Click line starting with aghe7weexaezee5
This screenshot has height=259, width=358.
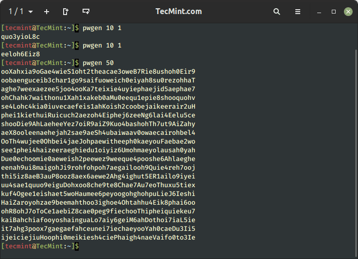point(98,89)
